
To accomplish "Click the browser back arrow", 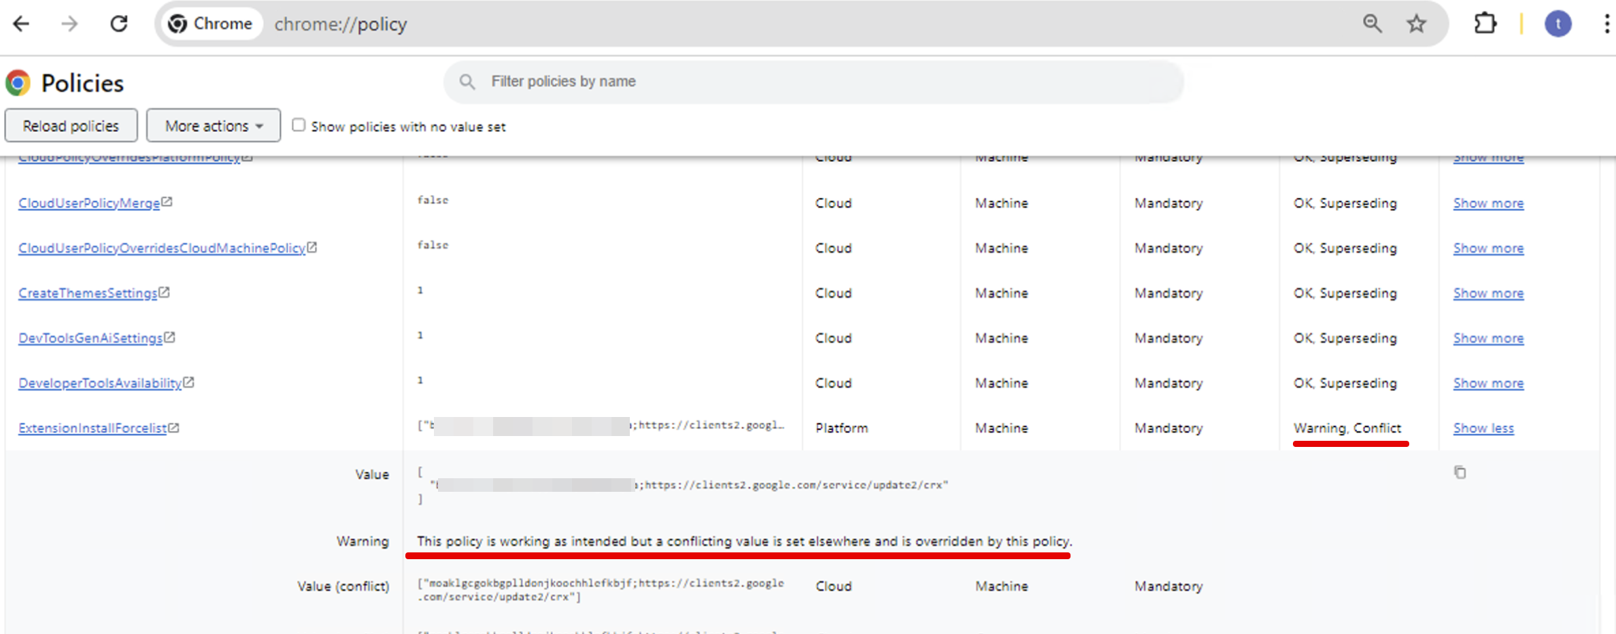I will click(22, 24).
